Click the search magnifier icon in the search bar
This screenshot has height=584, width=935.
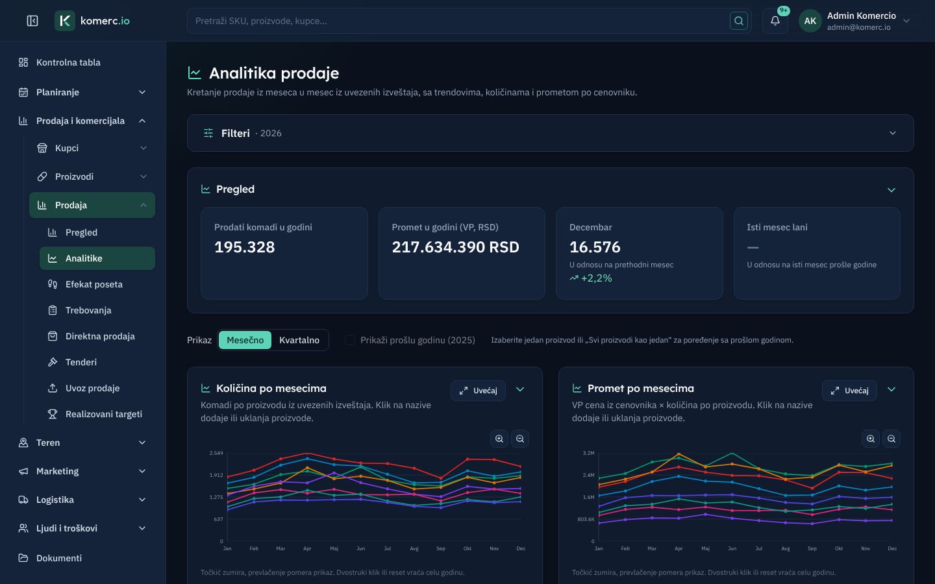click(x=739, y=21)
